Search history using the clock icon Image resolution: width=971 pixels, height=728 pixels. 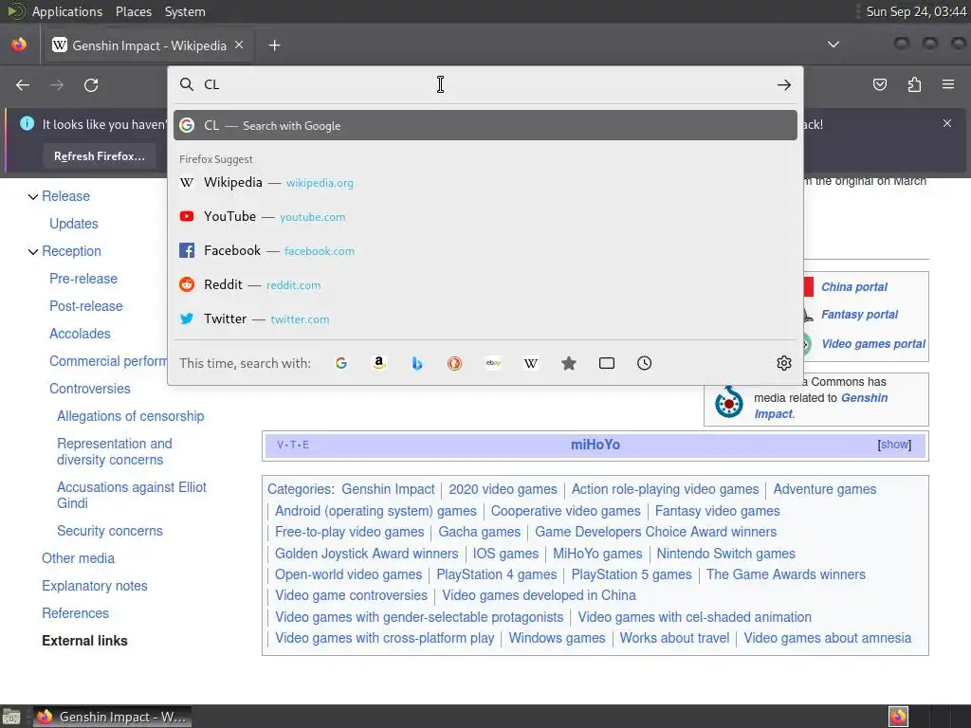pos(644,363)
